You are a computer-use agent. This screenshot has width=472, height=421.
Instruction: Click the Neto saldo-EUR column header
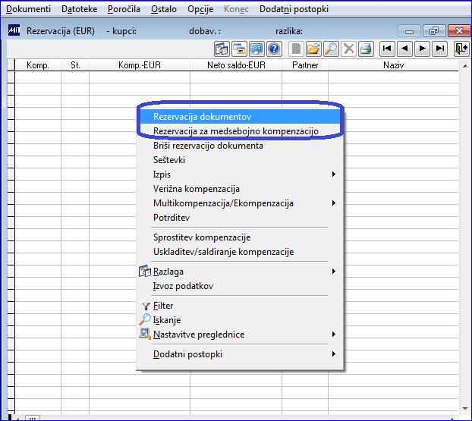point(236,65)
